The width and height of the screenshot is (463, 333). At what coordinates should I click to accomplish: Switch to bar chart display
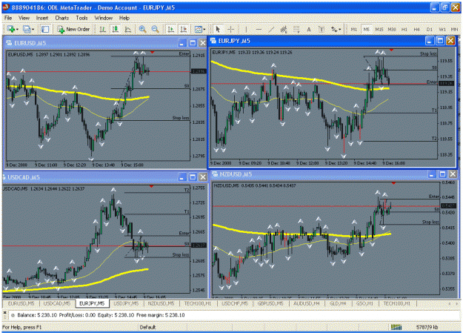(x=102, y=29)
